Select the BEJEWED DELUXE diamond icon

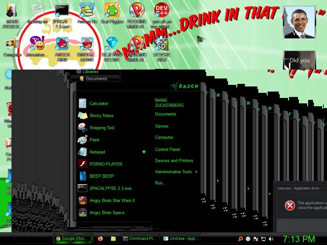click(x=112, y=49)
